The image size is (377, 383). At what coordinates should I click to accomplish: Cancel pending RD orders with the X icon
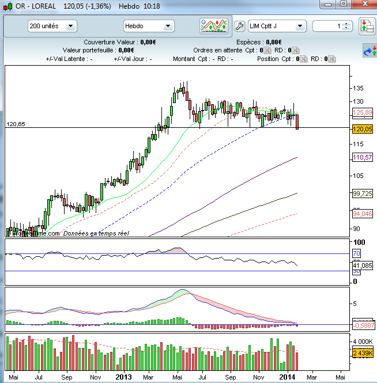(x=296, y=50)
